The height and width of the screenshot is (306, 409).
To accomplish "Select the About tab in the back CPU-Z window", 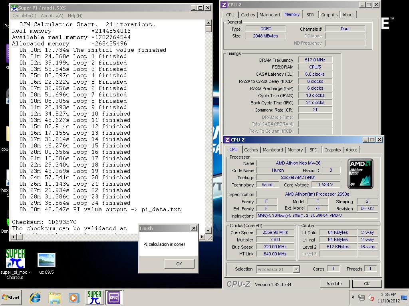I will pos(348,15).
